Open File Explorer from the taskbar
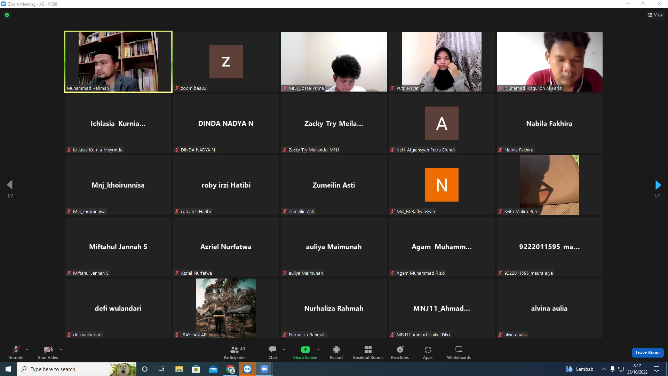This screenshot has height=376, width=668. 179,369
